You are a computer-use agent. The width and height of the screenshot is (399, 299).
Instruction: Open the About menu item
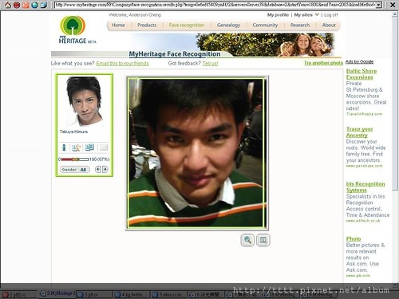[329, 25]
